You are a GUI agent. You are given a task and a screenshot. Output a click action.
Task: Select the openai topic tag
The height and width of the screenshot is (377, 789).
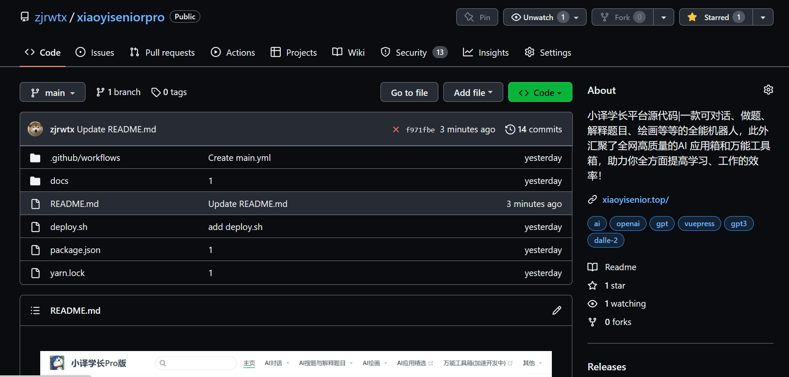tap(628, 224)
